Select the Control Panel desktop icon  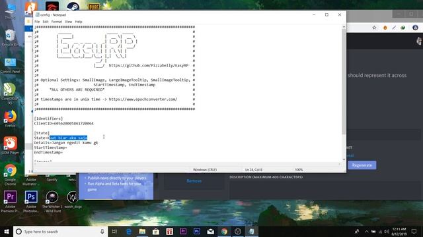point(11,65)
